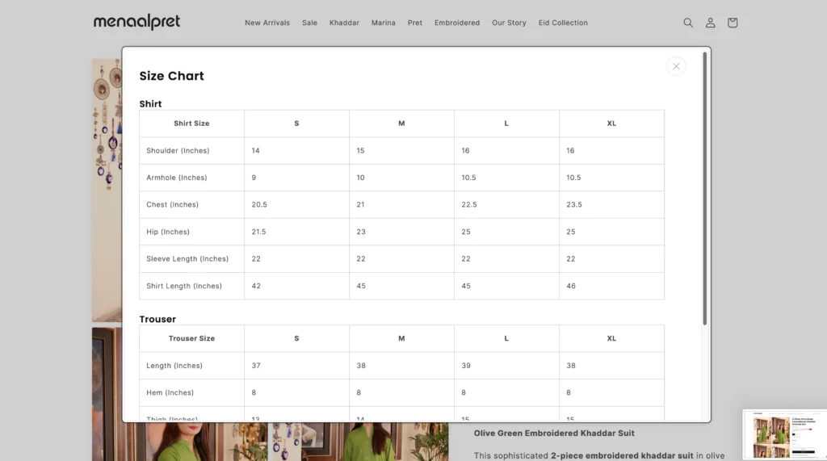Click the Trouser Size header cell
Screen dimensions: 827x461
[x=191, y=338]
